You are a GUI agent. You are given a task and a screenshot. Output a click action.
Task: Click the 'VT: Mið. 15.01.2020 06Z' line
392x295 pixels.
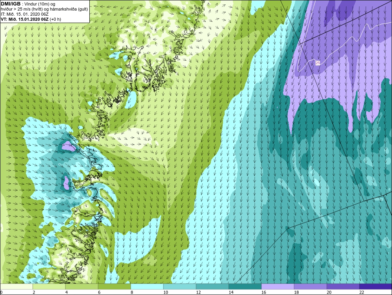point(24,19)
